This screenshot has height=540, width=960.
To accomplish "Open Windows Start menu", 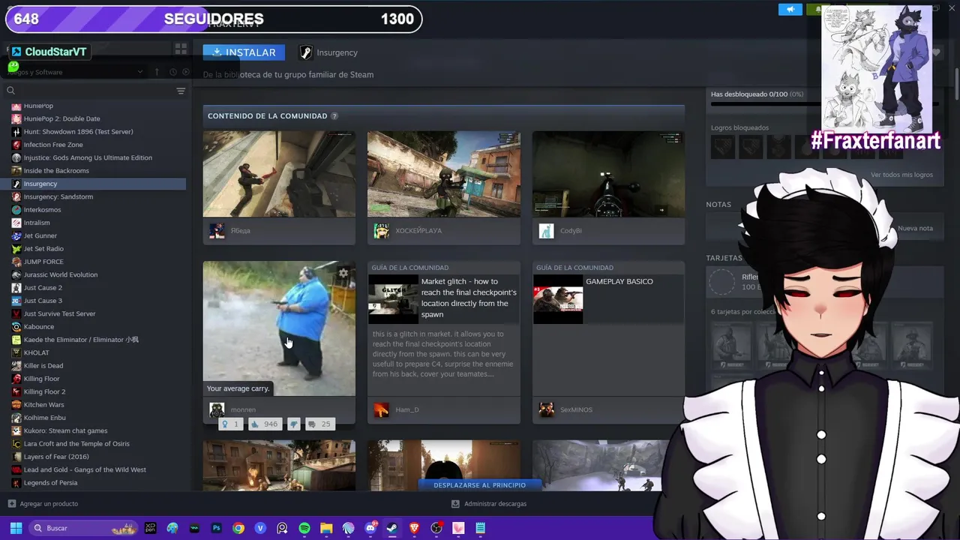I will point(16,528).
